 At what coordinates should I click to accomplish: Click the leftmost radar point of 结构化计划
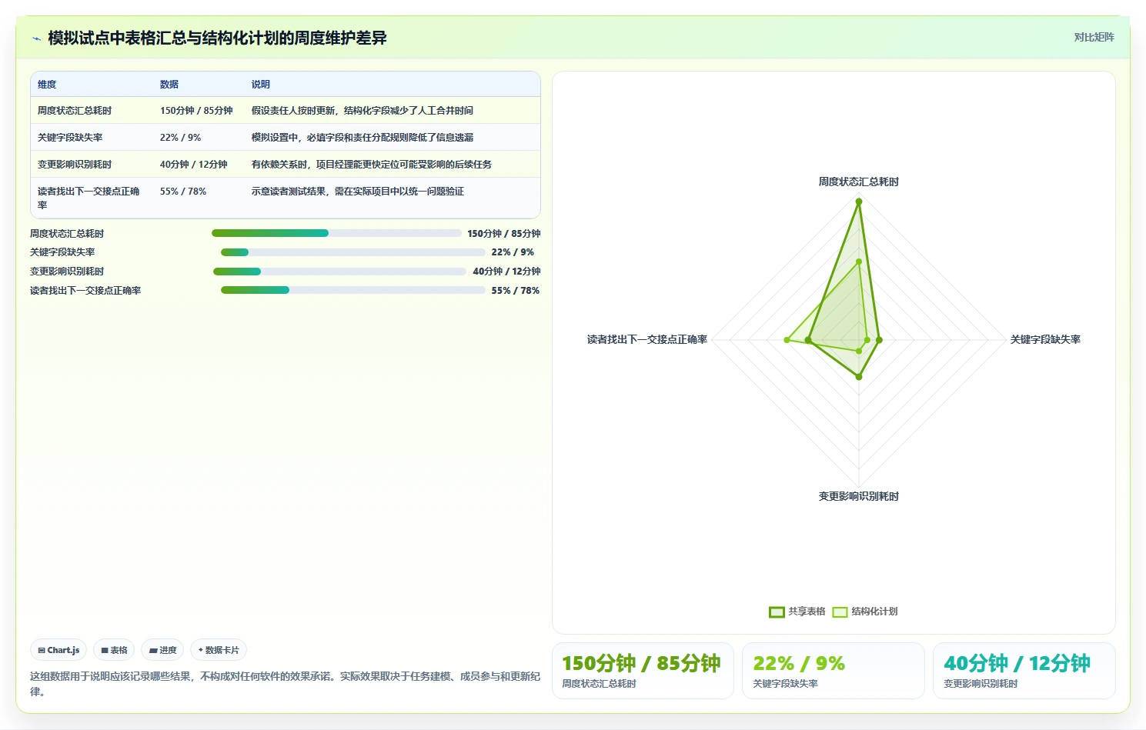pos(787,340)
